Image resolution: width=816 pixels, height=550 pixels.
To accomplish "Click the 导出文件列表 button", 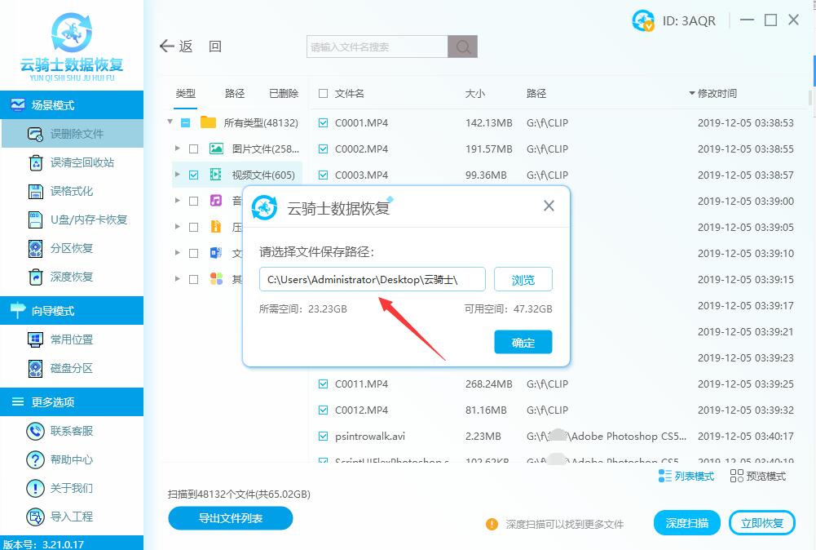I will coord(231,518).
